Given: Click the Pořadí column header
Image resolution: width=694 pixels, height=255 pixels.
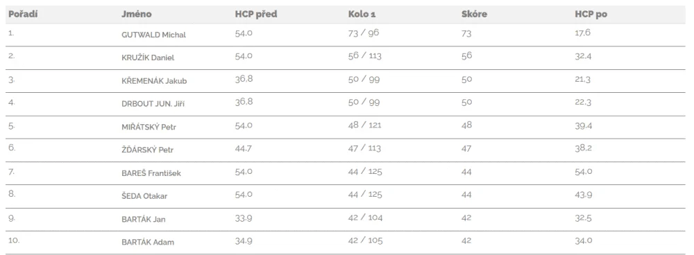Looking at the screenshot, I should [x=23, y=14].
